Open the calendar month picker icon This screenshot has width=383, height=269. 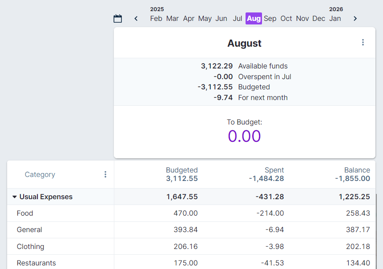click(117, 18)
